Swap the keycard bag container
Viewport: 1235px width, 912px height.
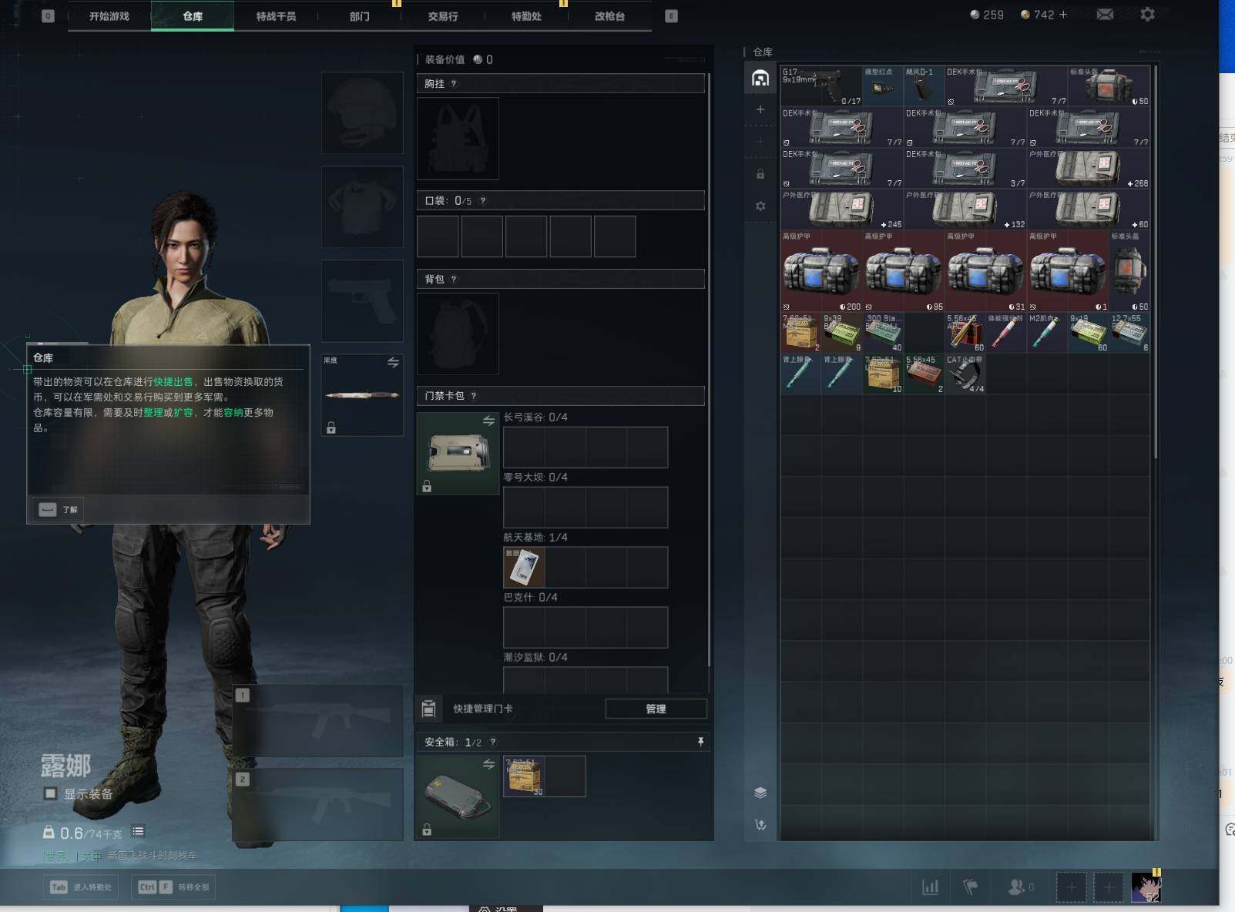488,421
